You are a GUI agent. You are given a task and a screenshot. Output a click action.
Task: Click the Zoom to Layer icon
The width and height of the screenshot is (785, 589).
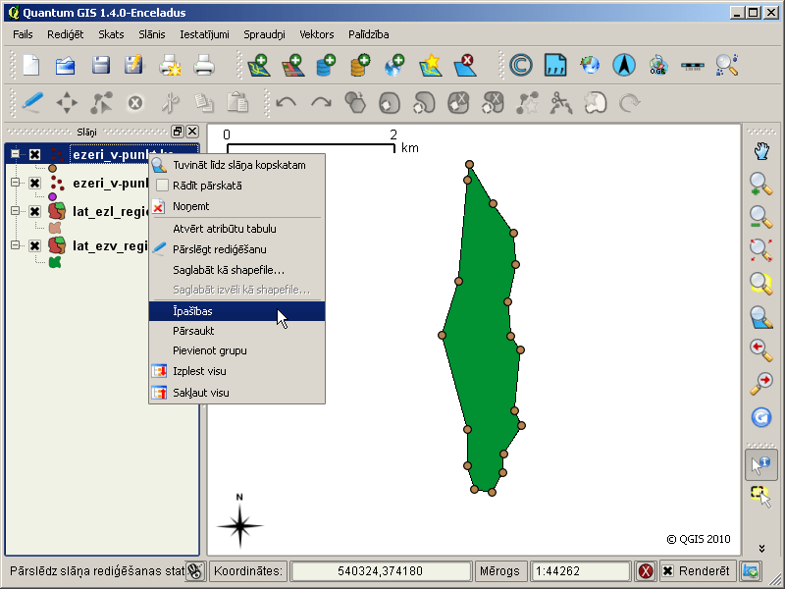click(761, 317)
